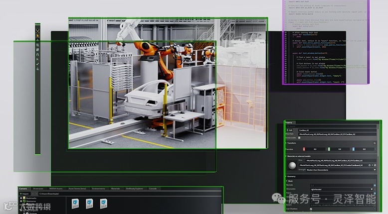Select the yellow arrow selection tool
The height and width of the screenshot is (214, 388).
coord(37,35)
